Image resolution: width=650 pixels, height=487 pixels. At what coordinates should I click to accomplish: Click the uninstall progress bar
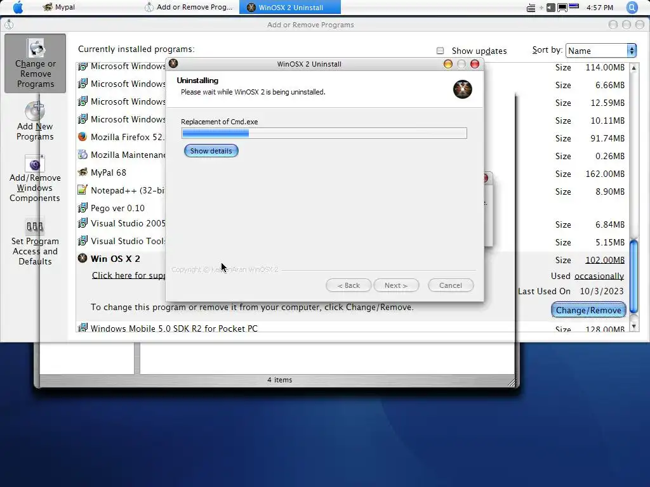coord(324,133)
